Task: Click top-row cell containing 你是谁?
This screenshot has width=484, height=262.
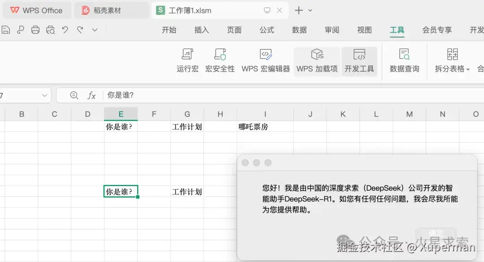Action: (121, 127)
